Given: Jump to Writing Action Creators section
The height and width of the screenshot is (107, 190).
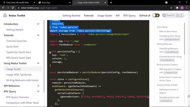Looking at the screenshot, I should point(167,65).
